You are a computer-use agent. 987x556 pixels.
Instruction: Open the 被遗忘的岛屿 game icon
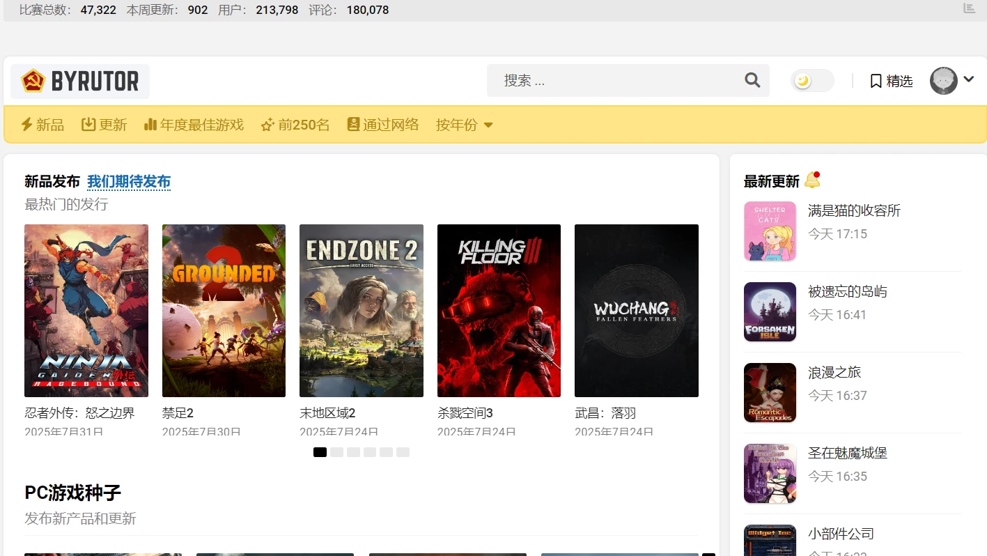tap(770, 312)
